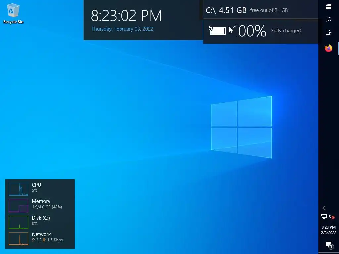Open the network status tray icon
Viewport: 339px width, 254px height.
(x=324, y=216)
